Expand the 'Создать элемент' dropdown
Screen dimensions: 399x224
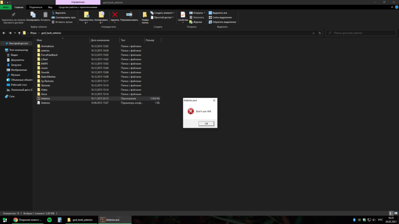(x=163, y=13)
